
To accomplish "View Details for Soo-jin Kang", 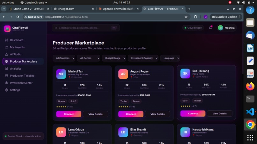I will coord(220,113).
